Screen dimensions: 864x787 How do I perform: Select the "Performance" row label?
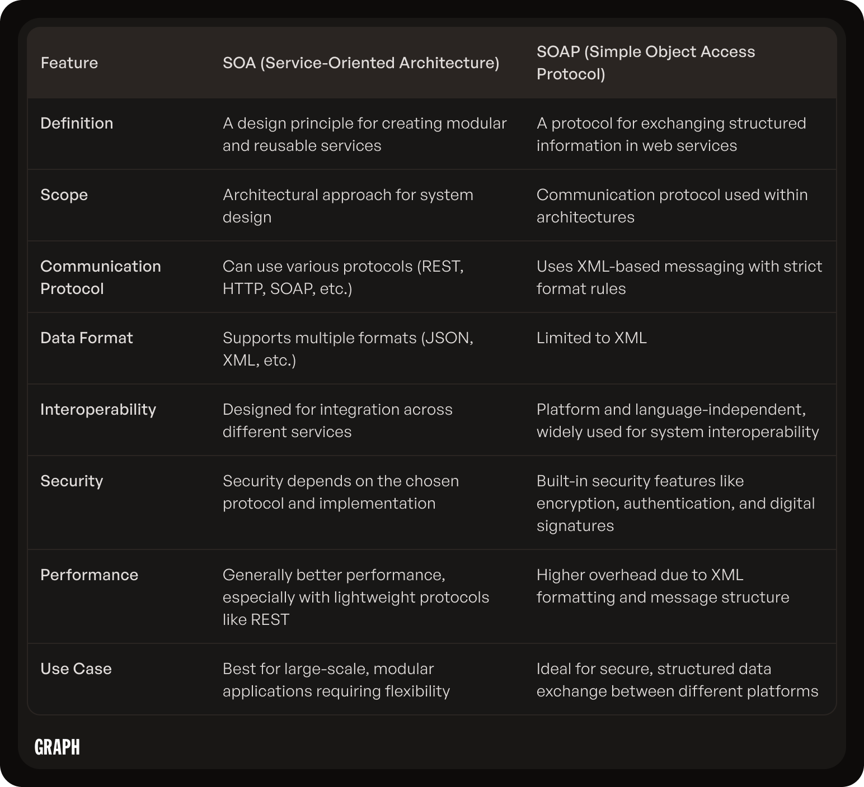tap(90, 575)
